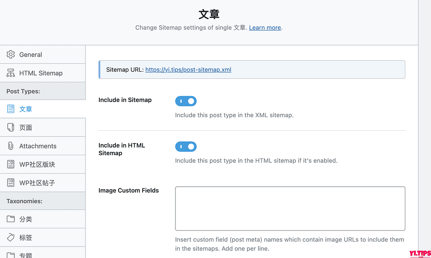This screenshot has width=431, height=258.
Task: Open the General settings tab
Action: pyautogui.click(x=31, y=55)
